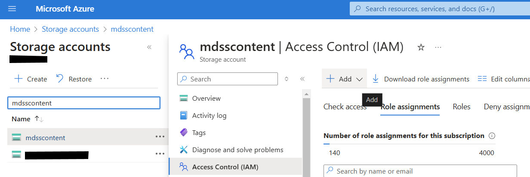Switch to the Role assignments tab
The height and width of the screenshot is (177, 530).
pyautogui.click(x=410, y=107)
